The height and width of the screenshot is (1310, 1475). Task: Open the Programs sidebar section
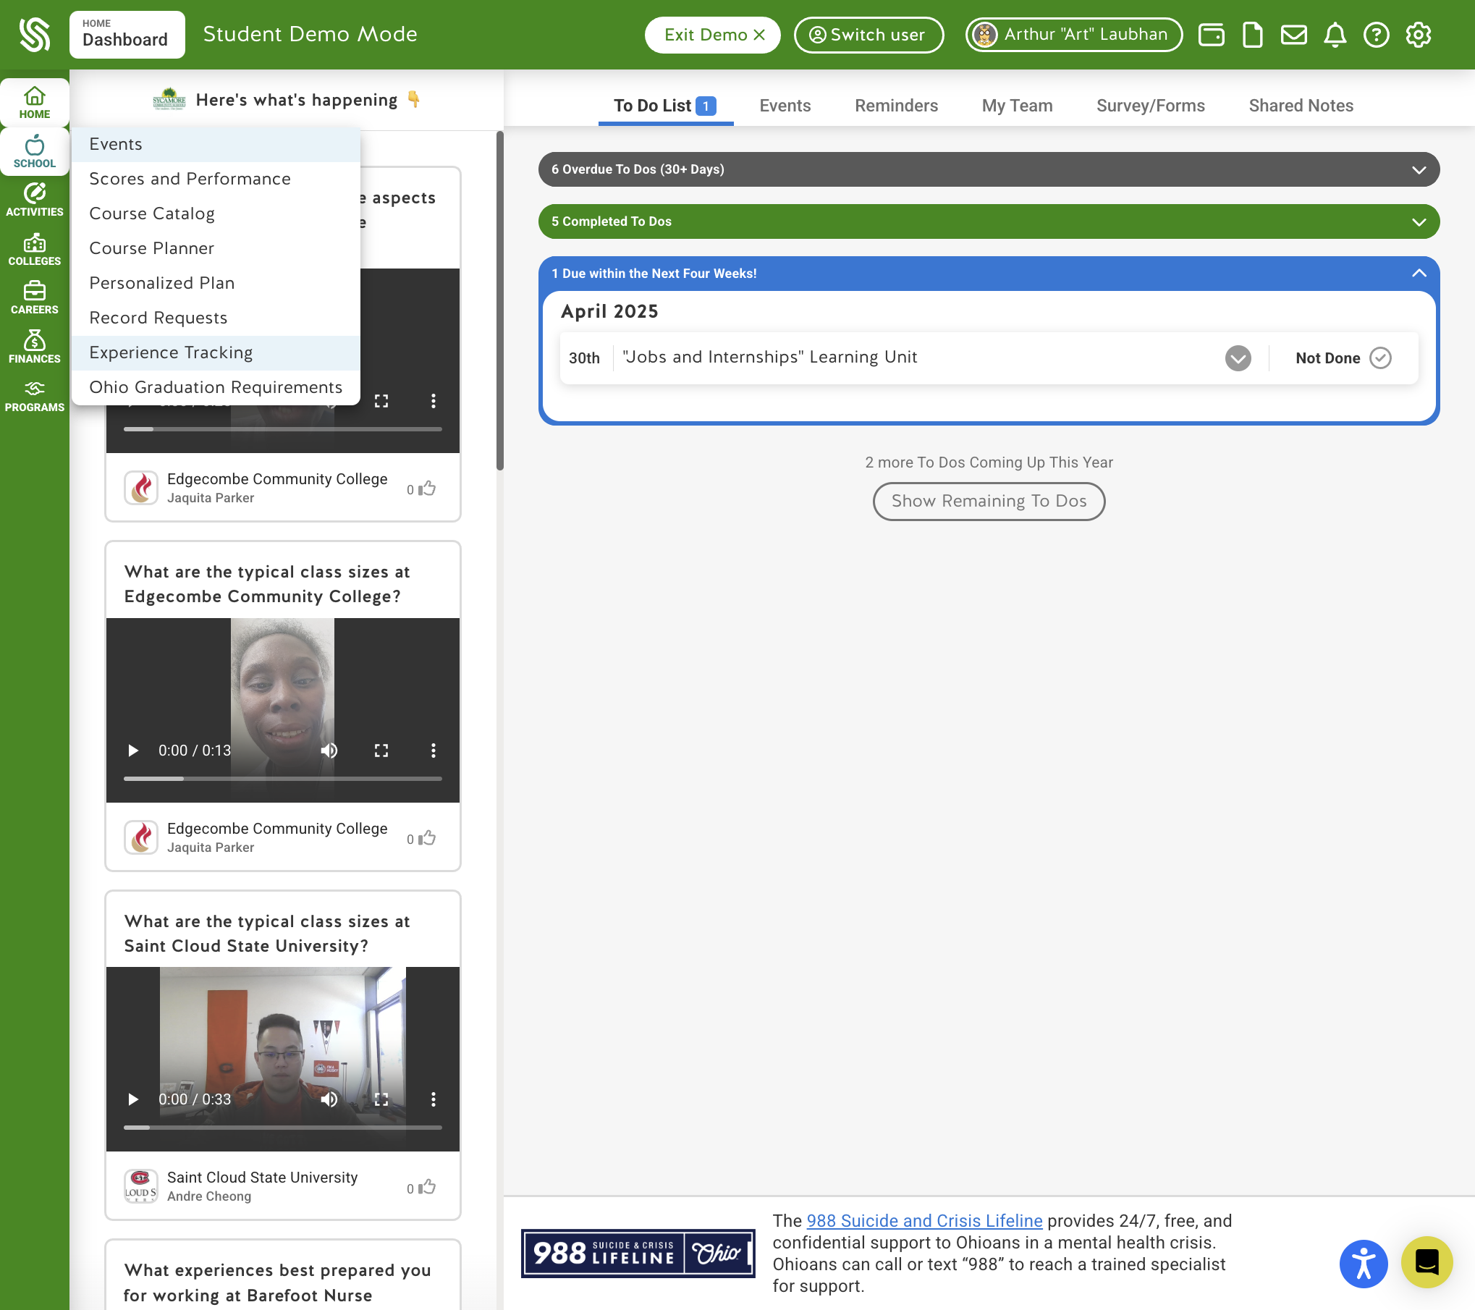pos(35,396)
